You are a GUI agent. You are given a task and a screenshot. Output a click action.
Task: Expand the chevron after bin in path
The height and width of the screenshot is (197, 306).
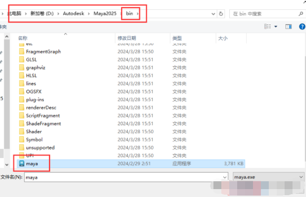[x=138, y=13]
